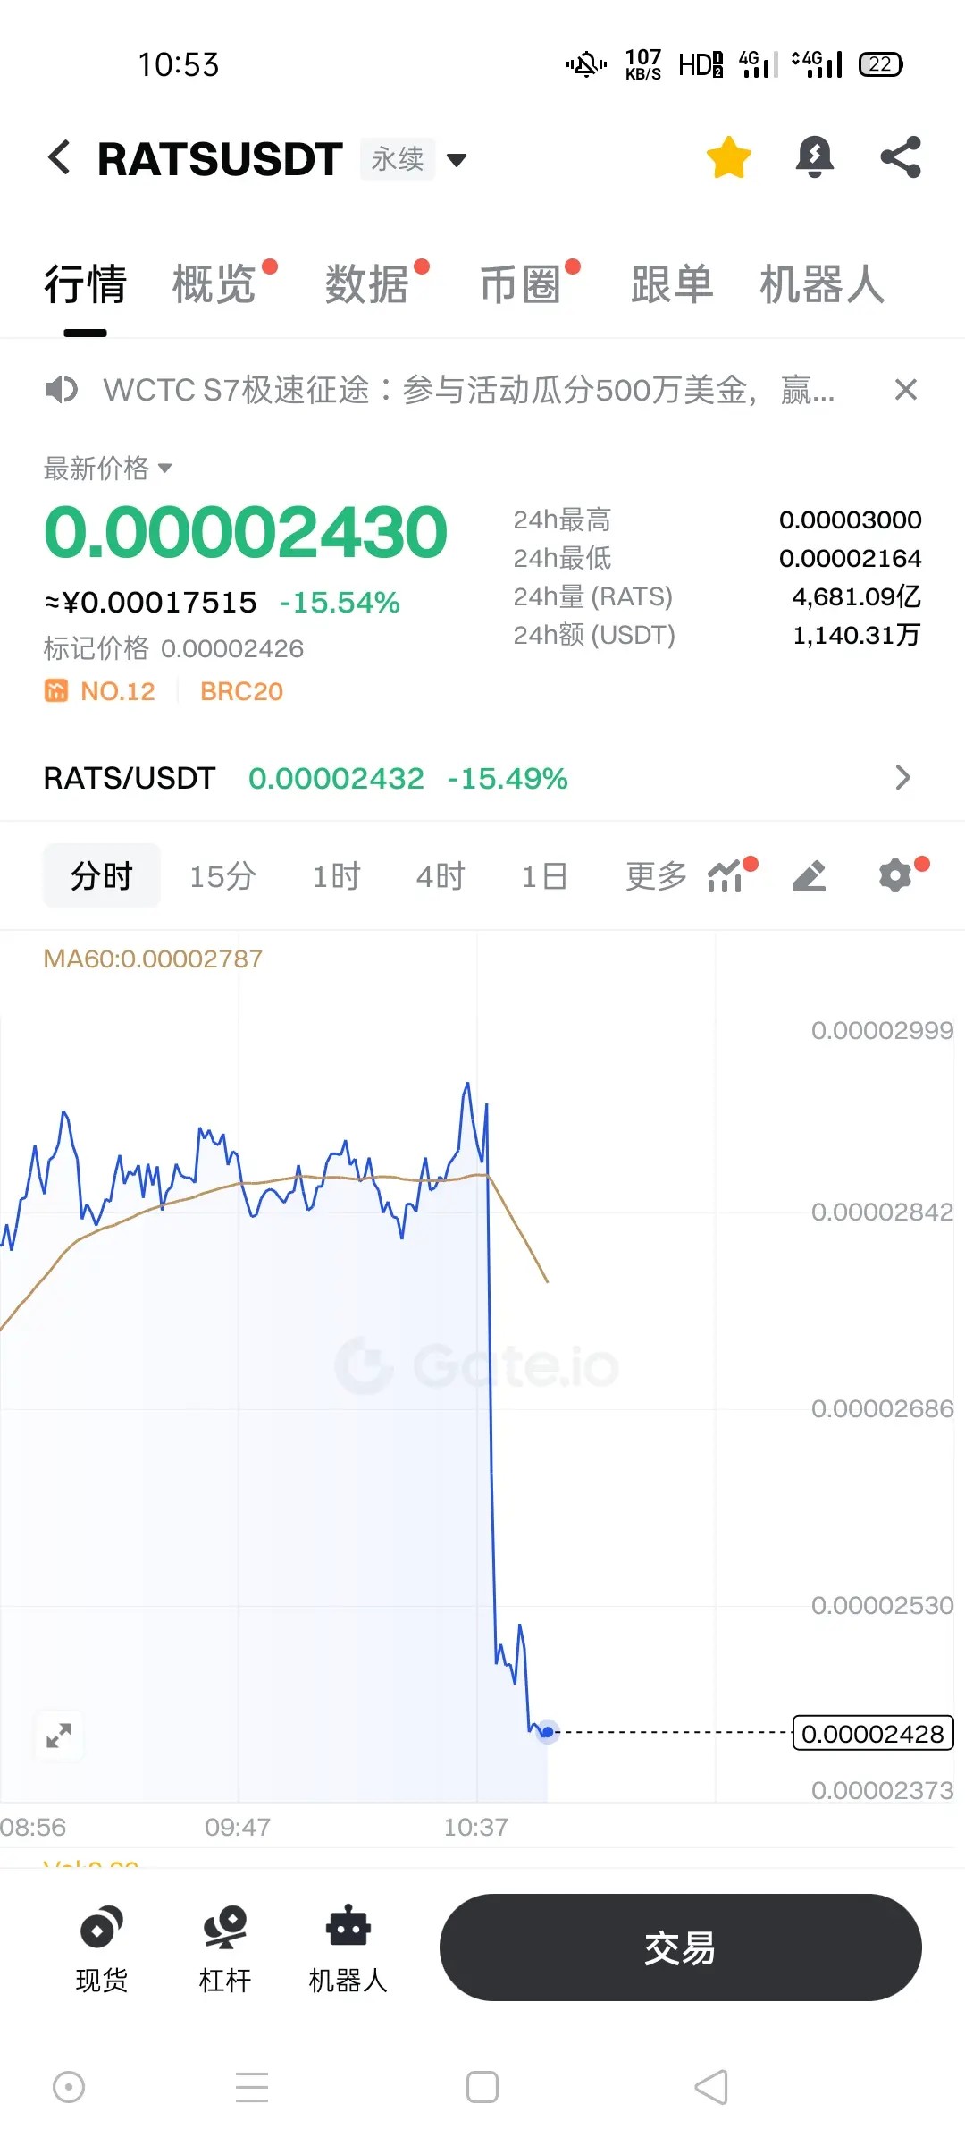Switch to the 数据 tab
The image size is (965, 2146).
pyautogui.click(x=366, y=284)
